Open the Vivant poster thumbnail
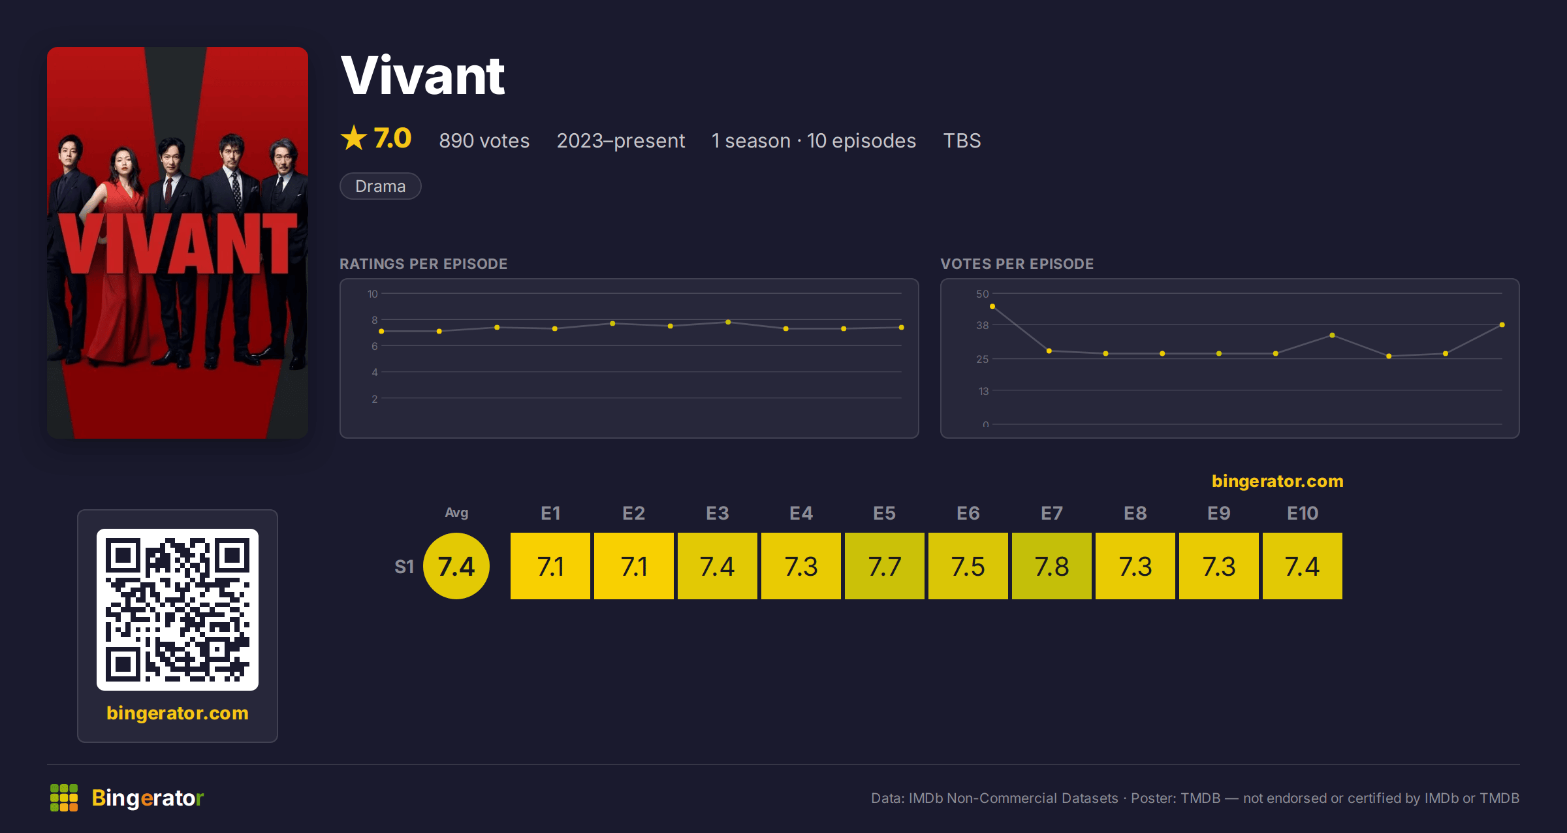 tap(178, 242)
